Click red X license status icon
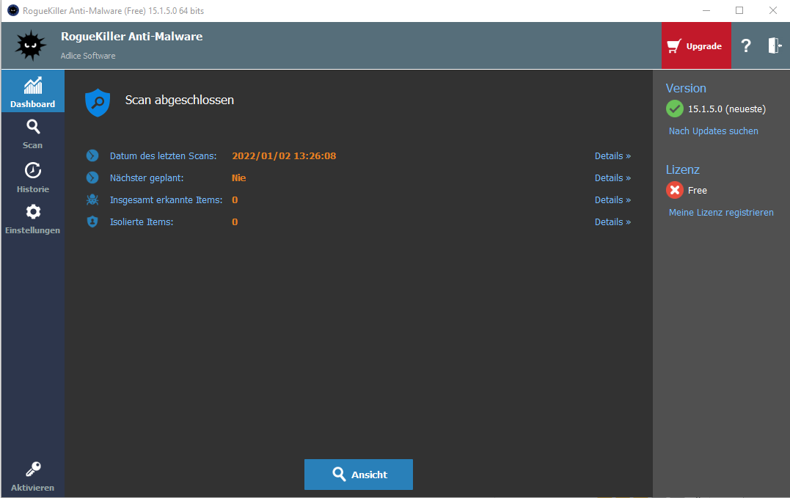Viewport: 790px width, 498px height. point(675,191)
